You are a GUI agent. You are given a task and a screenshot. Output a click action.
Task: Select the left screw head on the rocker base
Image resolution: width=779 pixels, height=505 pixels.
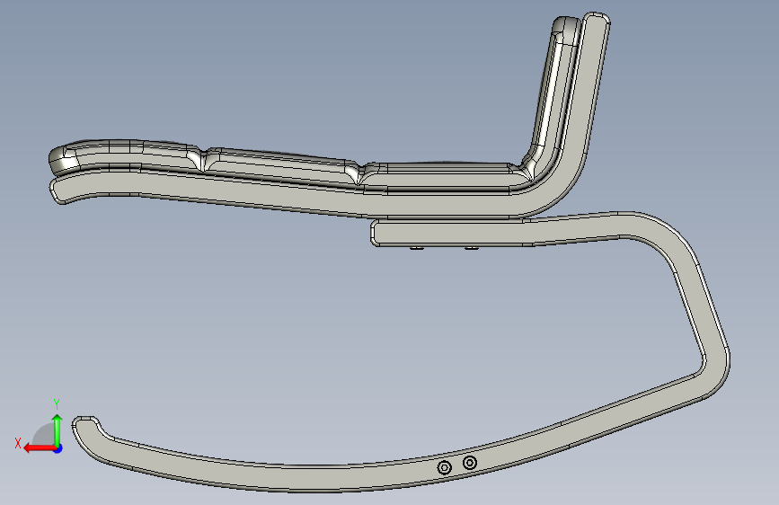coord(445,467)
